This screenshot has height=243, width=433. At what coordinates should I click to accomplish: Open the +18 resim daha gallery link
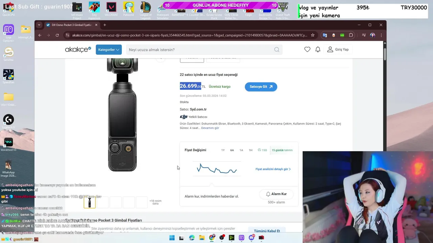pyautogui.click(x=155, y=202)
